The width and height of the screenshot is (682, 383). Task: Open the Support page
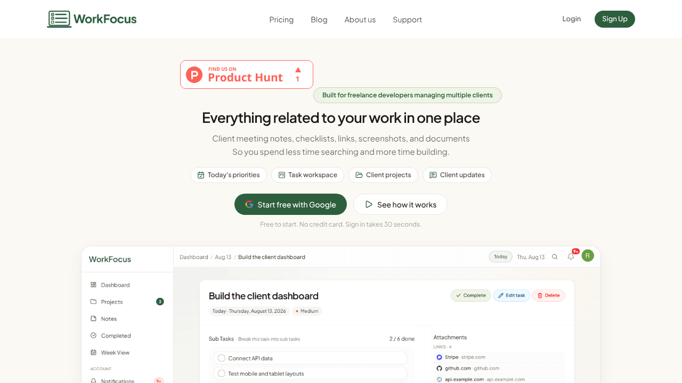[x=407, y=20]
